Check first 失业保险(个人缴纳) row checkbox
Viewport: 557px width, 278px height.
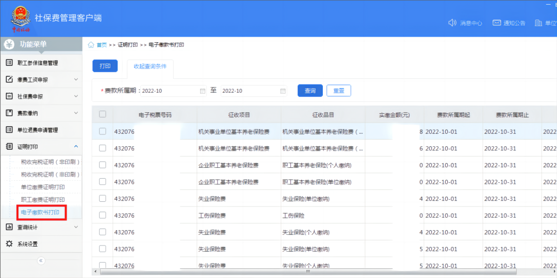click(x=102, y=232)
